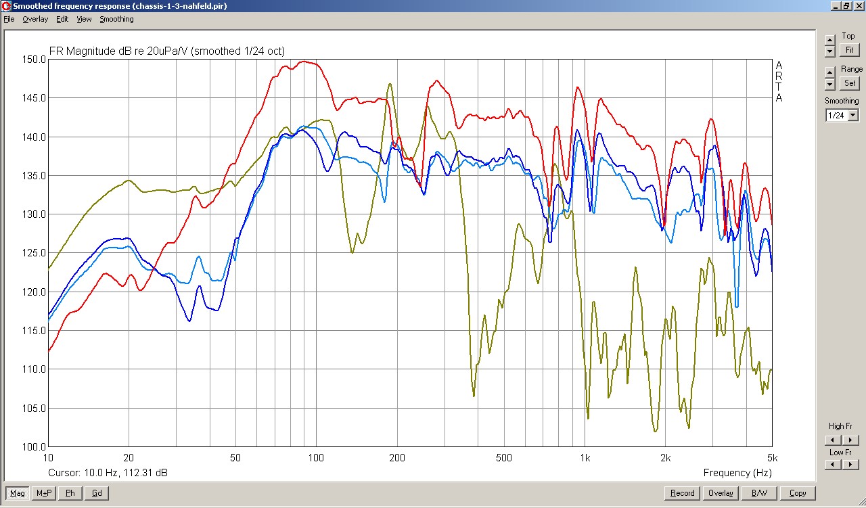
Task: Open the Overlay menu
Action: (35, 19)
